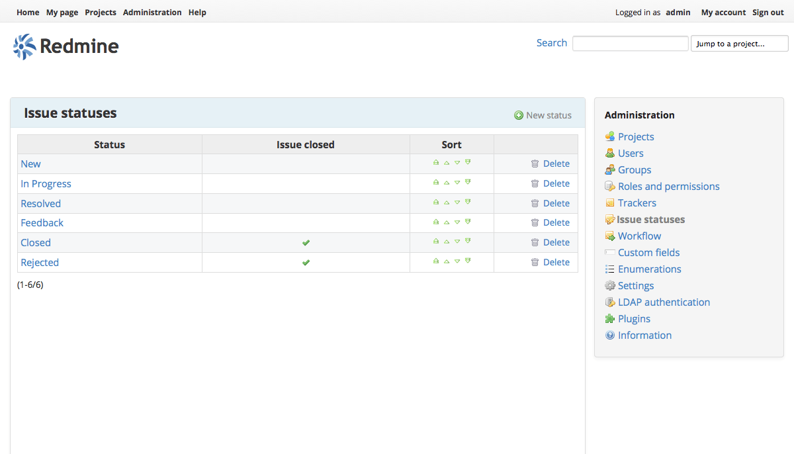Select the Workflow icon in the Administration sidebar
This screenshot has width=794, height=454.
(609, 236)
